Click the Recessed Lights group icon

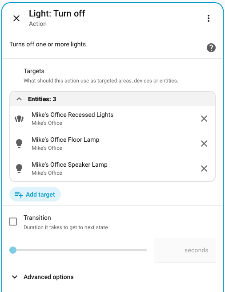(x=19, y=119)
